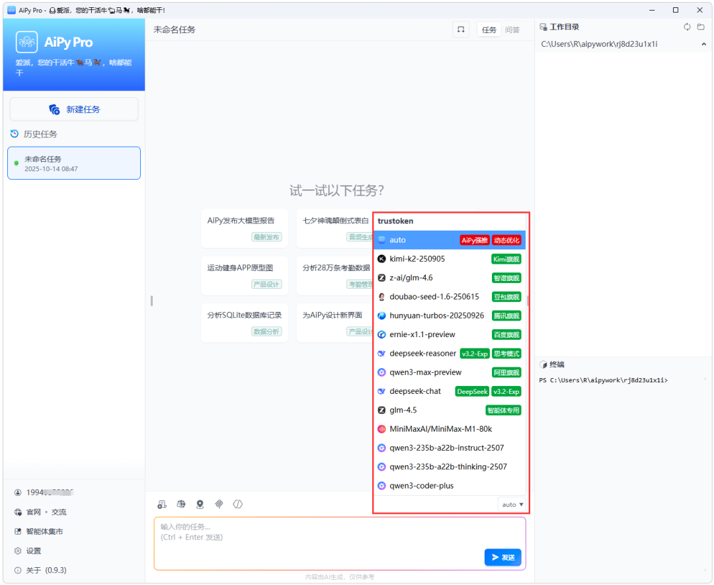Viewport: 714px width, 585px height.
Task: Click the code brackets icon
Action: [238, 504]
